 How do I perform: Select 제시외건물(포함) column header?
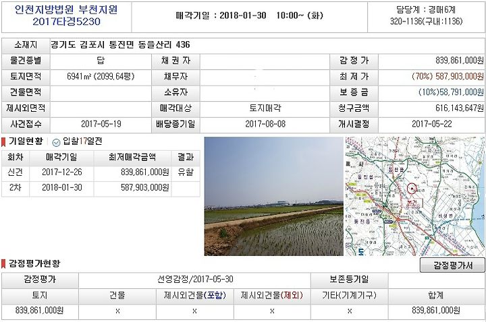195,296
